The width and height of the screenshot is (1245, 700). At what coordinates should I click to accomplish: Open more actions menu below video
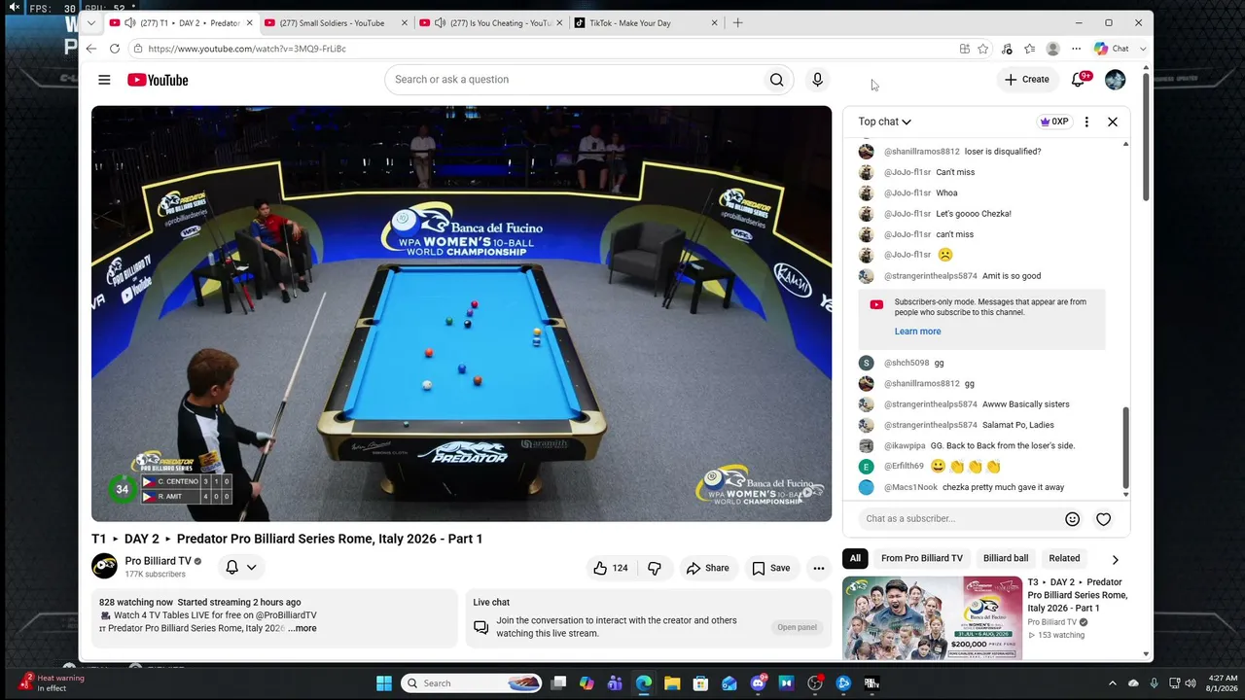[819, 568]
